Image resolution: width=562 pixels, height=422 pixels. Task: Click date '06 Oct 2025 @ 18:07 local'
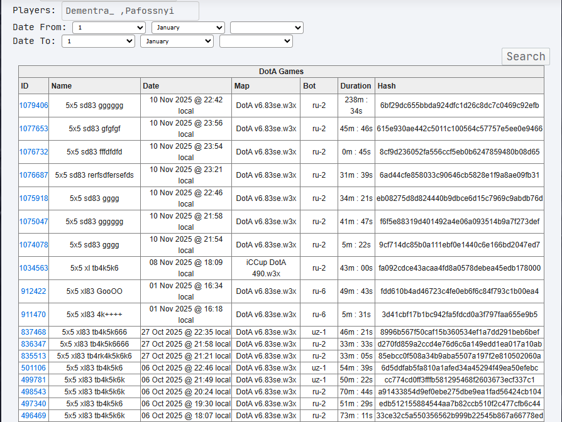point(186,416)
